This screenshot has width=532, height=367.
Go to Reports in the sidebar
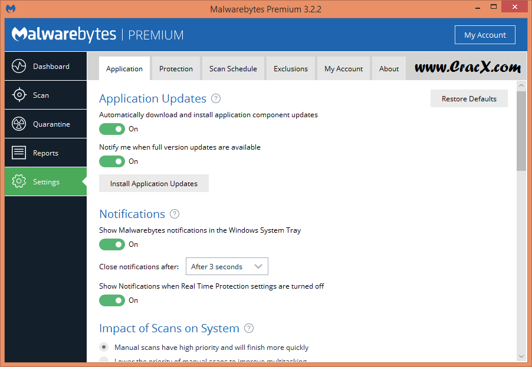click(46, 153)
